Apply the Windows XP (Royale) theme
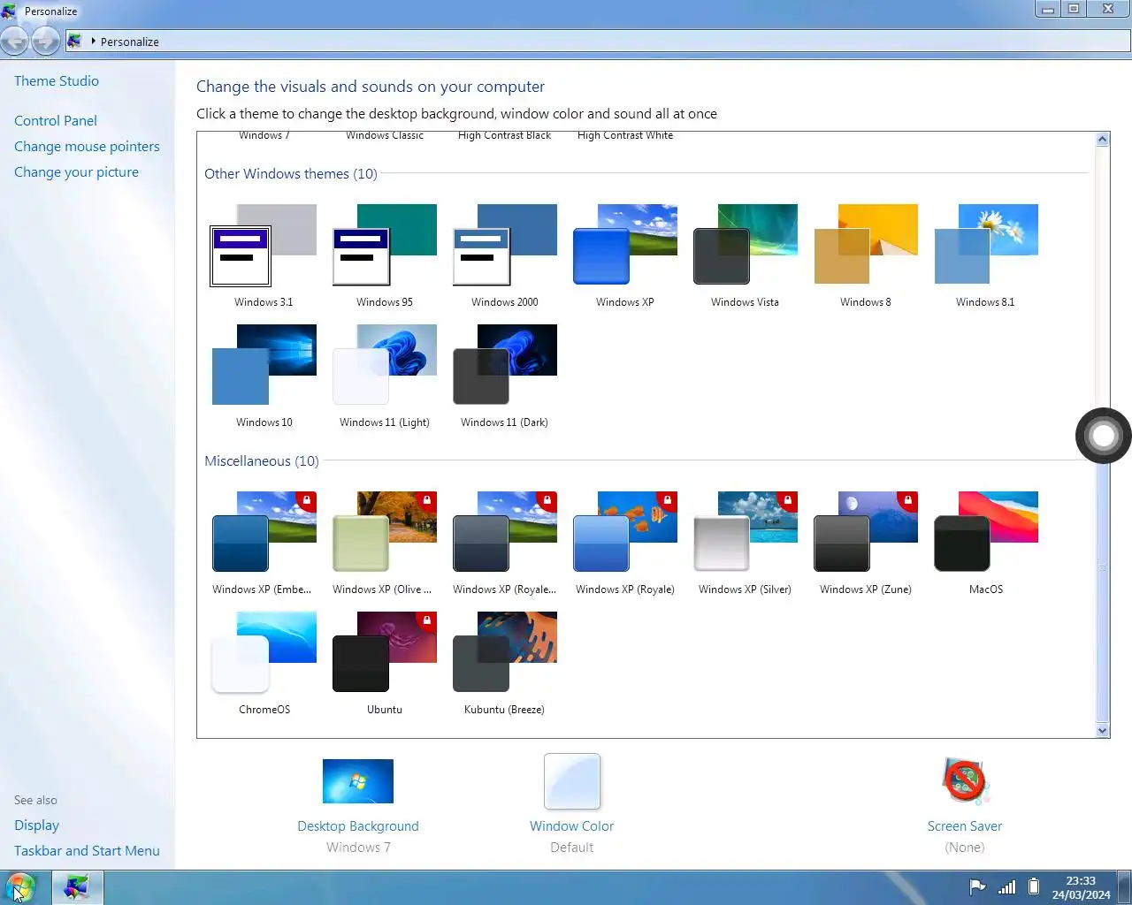The image size is (1132, 905). pyautogui.click(x=625, y=543)
